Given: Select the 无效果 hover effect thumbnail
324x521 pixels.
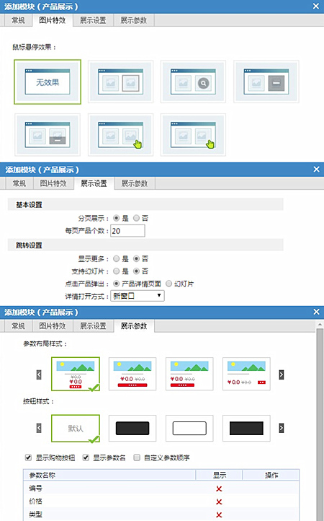Looking at the screenshot, I should pos(48,82).
